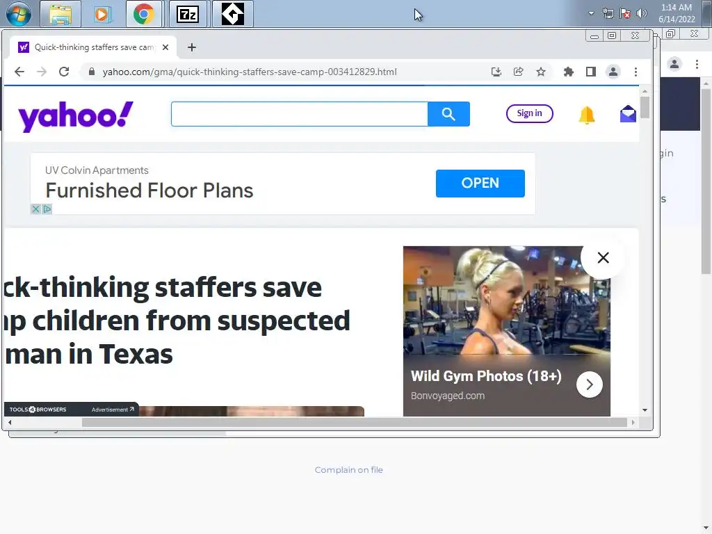Click the blue search magnifier button
Screen dimensions: 712x534
coord(448,114)
